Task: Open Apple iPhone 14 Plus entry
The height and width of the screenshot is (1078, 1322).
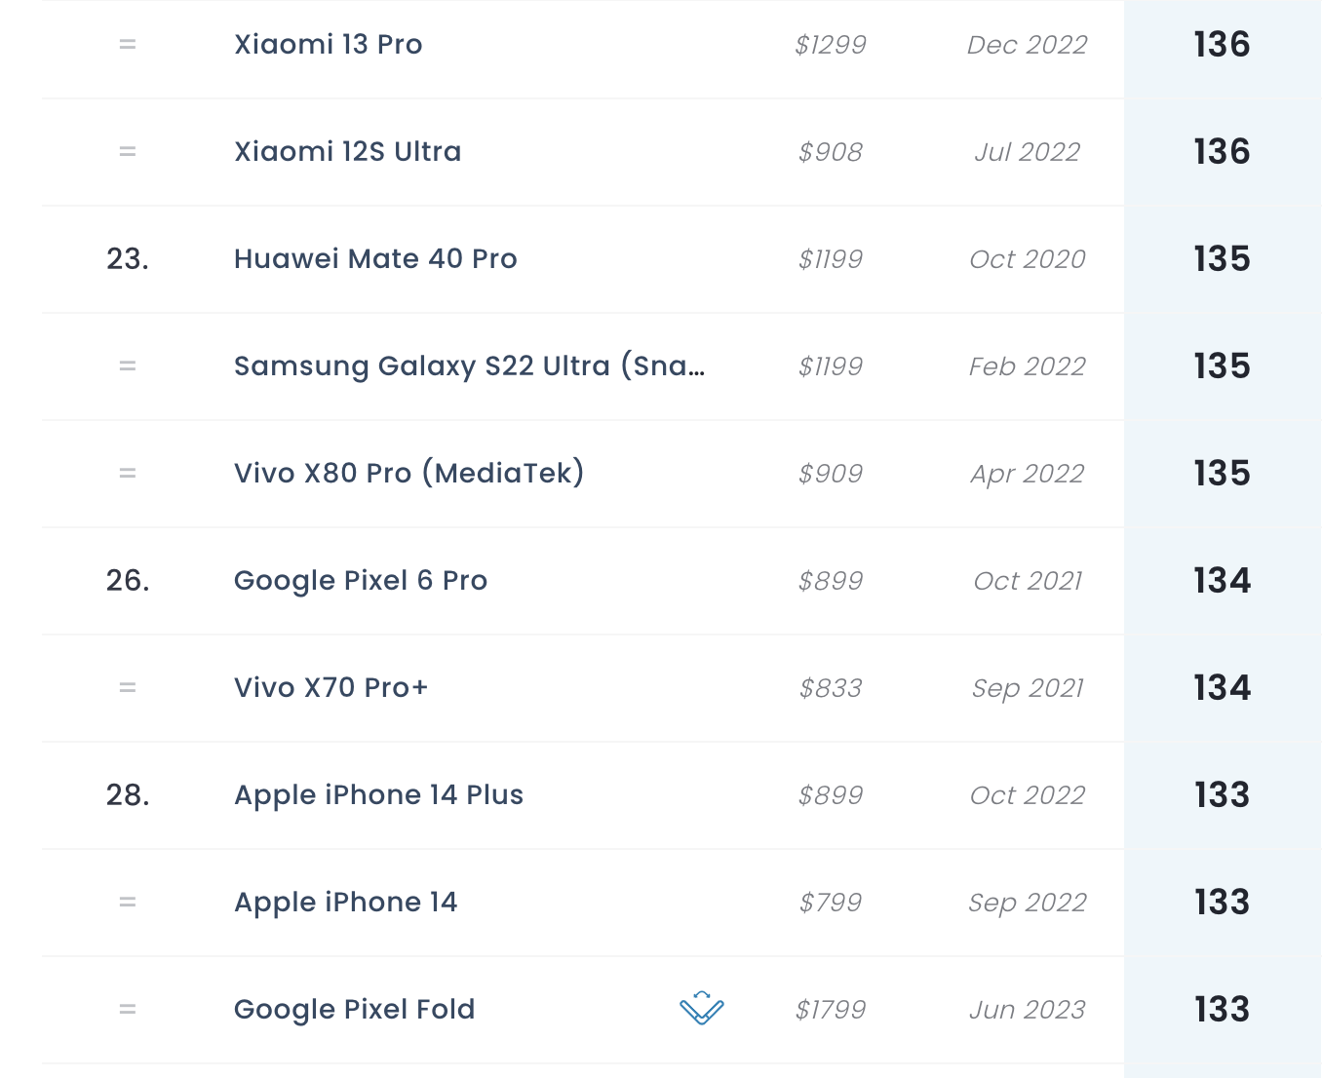Action: pyautogui.click(x=379, y=795)
